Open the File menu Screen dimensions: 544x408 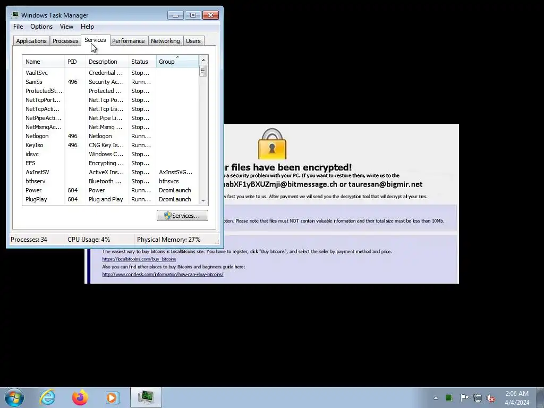[x=18, y=27]
